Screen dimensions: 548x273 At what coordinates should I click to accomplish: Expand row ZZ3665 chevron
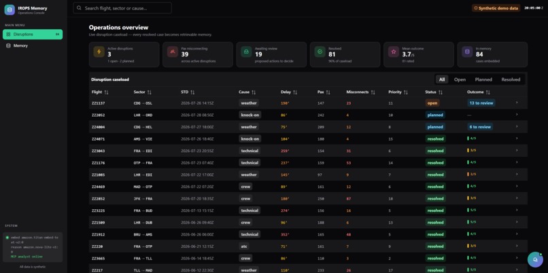[x=517, y=257]
